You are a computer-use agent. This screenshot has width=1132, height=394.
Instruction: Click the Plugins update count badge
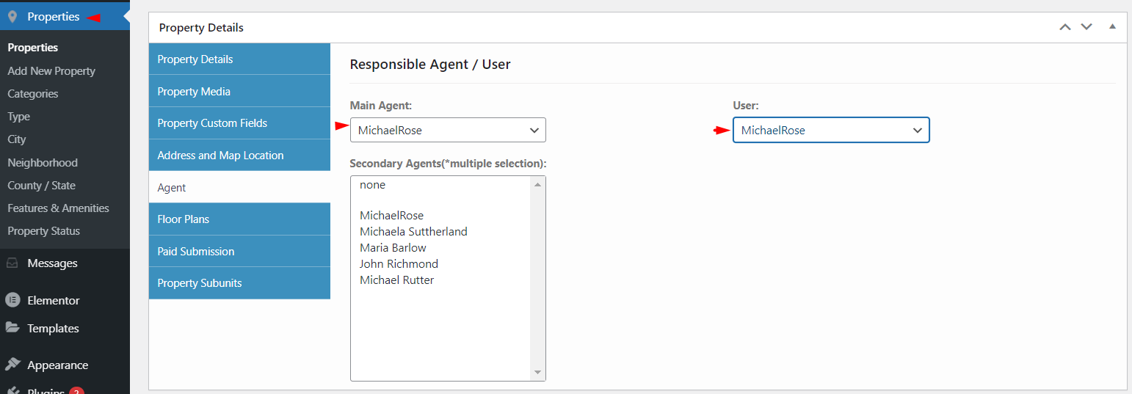(76, 391)
